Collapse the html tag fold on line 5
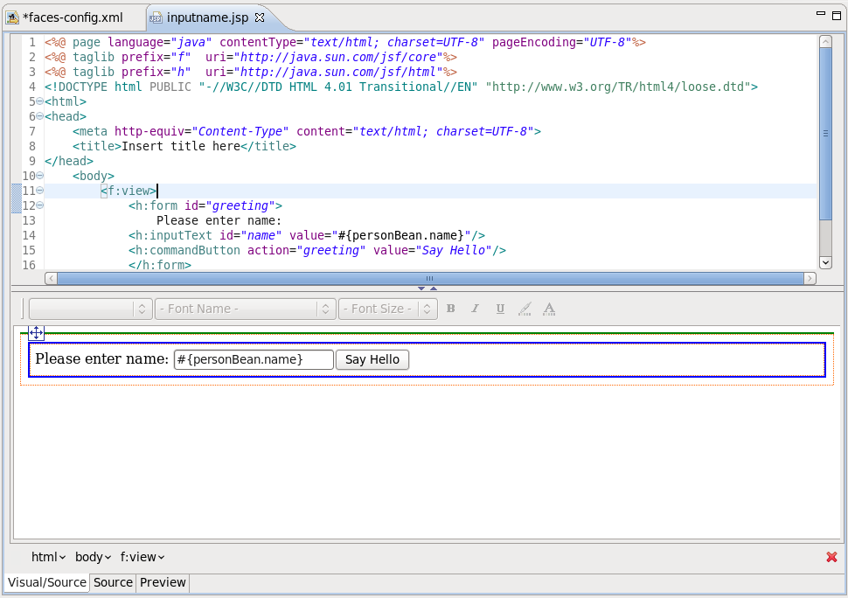Image resolution: width=848 pixels, height=598 pixels. click(x=39, y=101)
